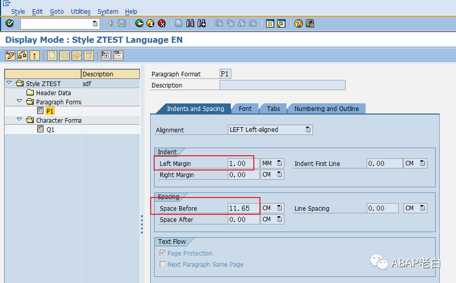Select character format Q1 in tree

click(x=50, y=129)
